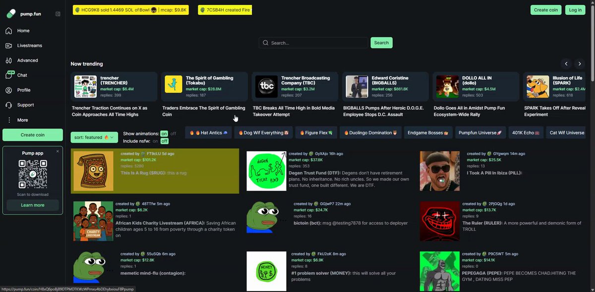Click the Learn more button
The width and height of the screenshot is (595, 292).
tap(33, 205)
